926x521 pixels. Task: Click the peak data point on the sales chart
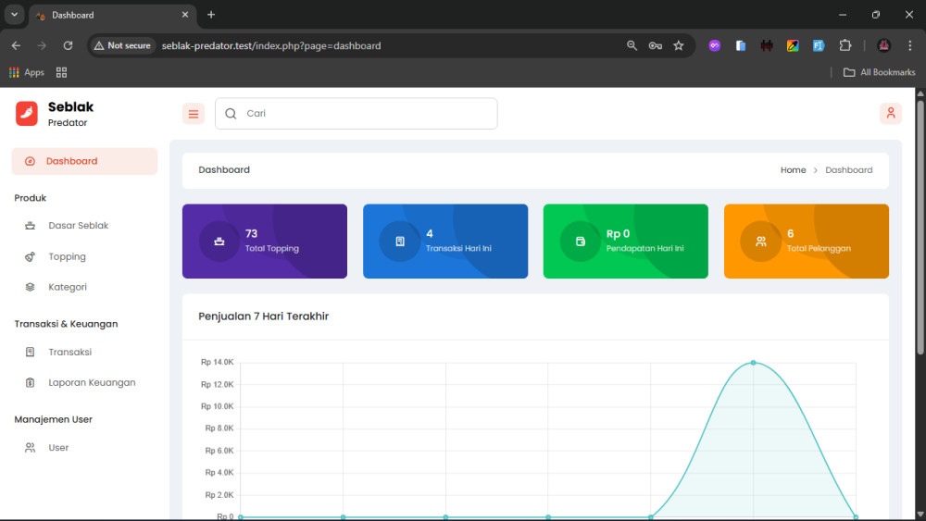(753, 363)
